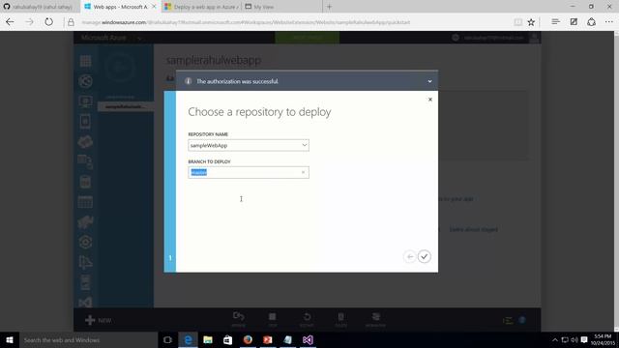This screenshot has width=619, height=348.
Task: Open Task View on the taskbar
Action: [167, 339]
